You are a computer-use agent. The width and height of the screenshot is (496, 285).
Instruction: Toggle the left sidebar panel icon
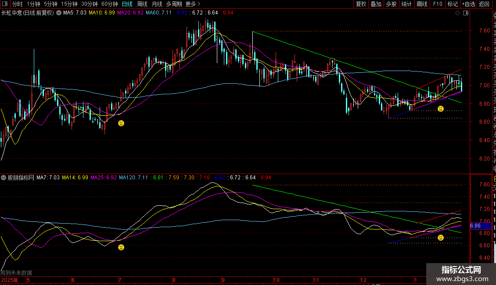pos(5,4)
